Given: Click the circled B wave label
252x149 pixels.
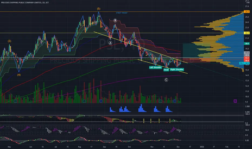Looking at the screenshot, I should tap(115, 21).
